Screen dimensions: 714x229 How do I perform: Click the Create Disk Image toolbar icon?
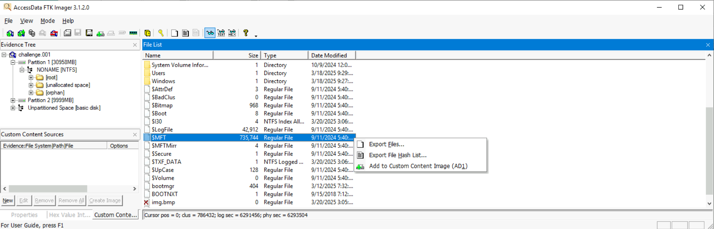click(x=67, y=33)
